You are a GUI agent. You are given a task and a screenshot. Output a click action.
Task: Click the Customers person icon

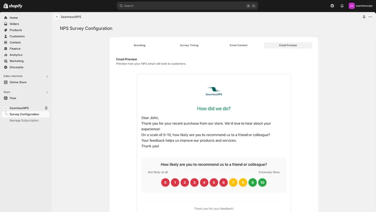(6, 36)
